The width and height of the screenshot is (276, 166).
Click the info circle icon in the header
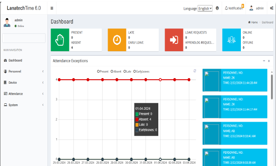217,8
